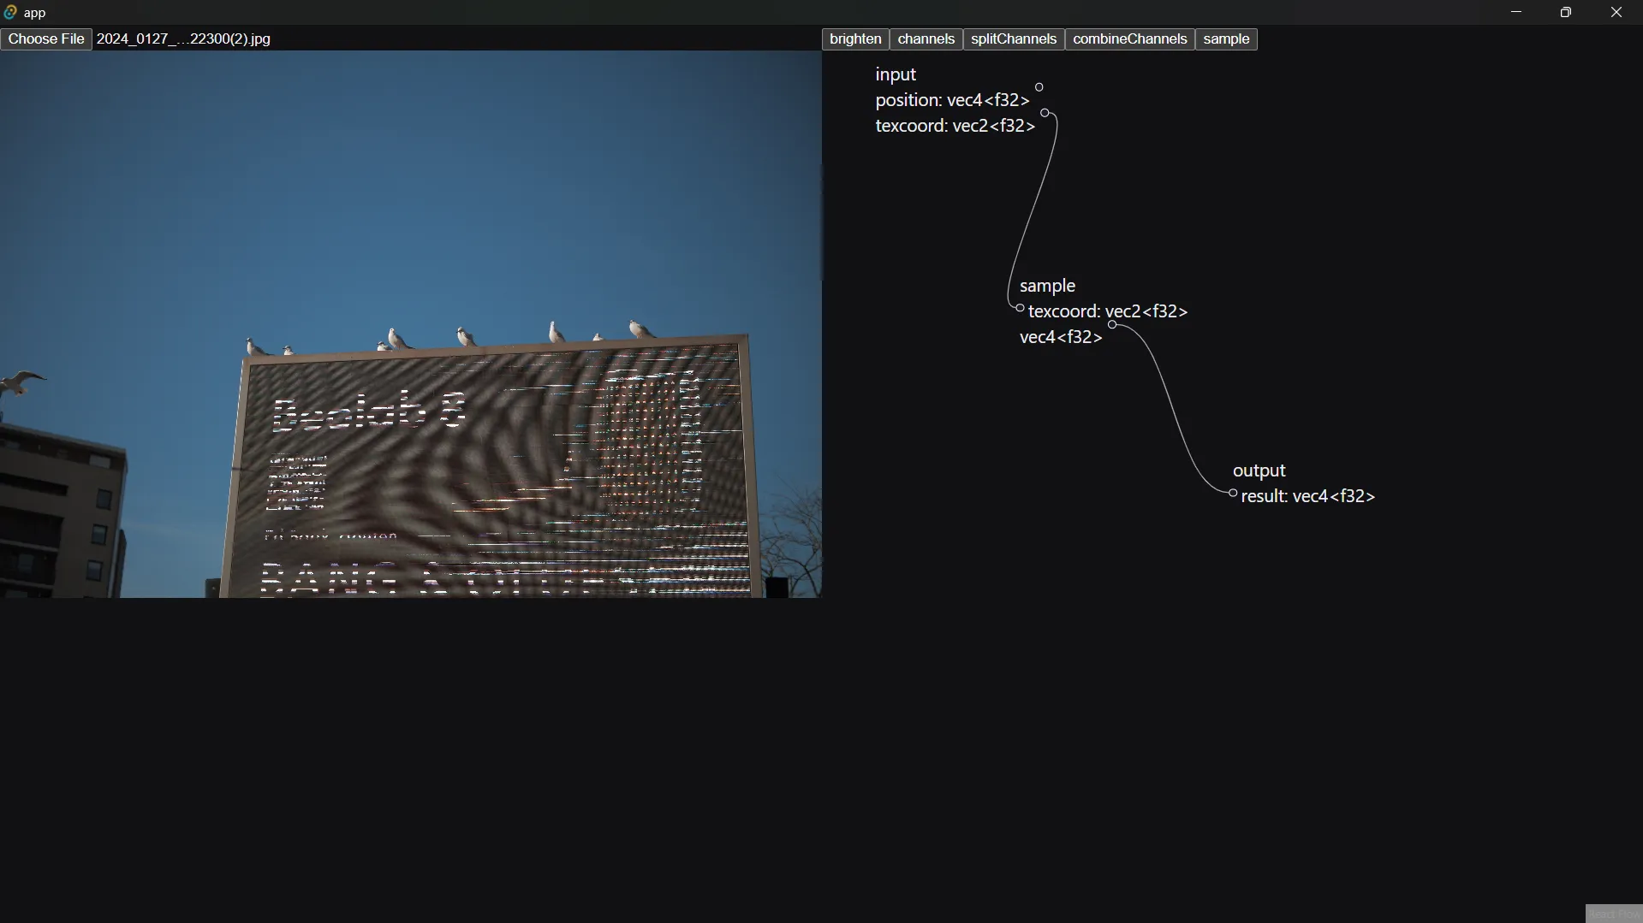Select the input node title
This screenshot has width=1643, height=923.
tap(896, 74)
